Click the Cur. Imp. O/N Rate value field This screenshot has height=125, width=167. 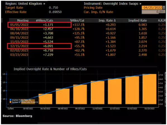click(154, 12)
